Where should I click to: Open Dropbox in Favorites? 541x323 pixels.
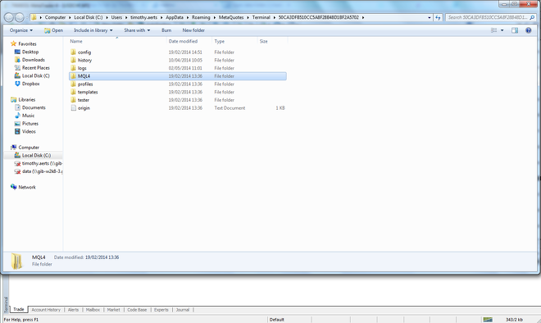coord(27,84)
